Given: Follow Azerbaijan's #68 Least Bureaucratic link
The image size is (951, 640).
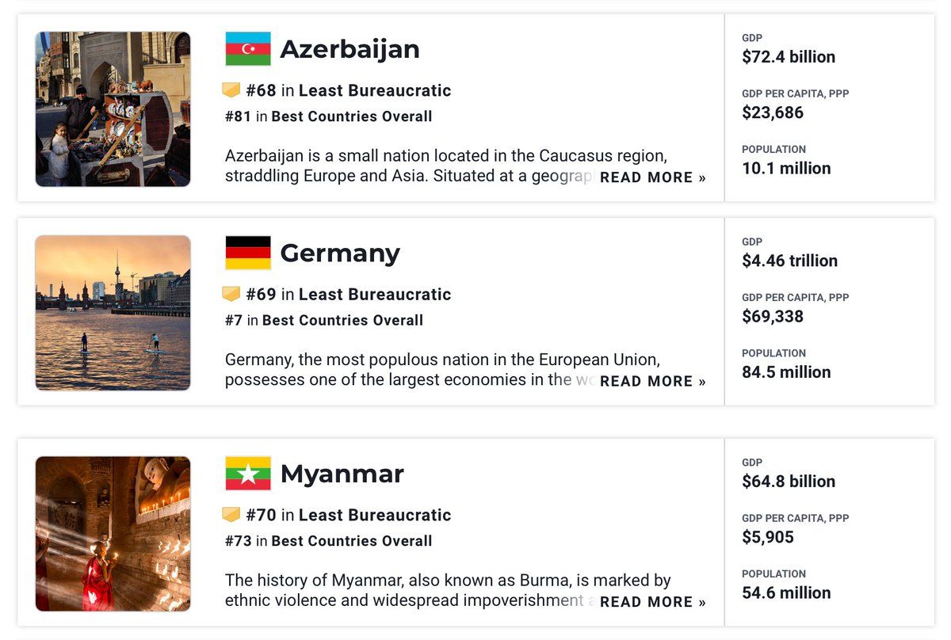Looking at the screenshot, I should tap(349, 90).
